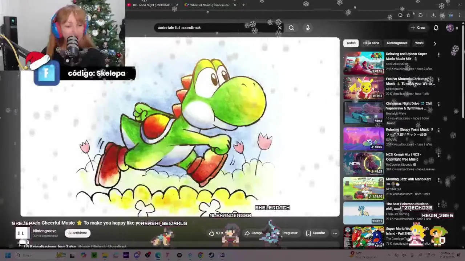
Task: Click the magnifier search button
Action: pos(291,28)
